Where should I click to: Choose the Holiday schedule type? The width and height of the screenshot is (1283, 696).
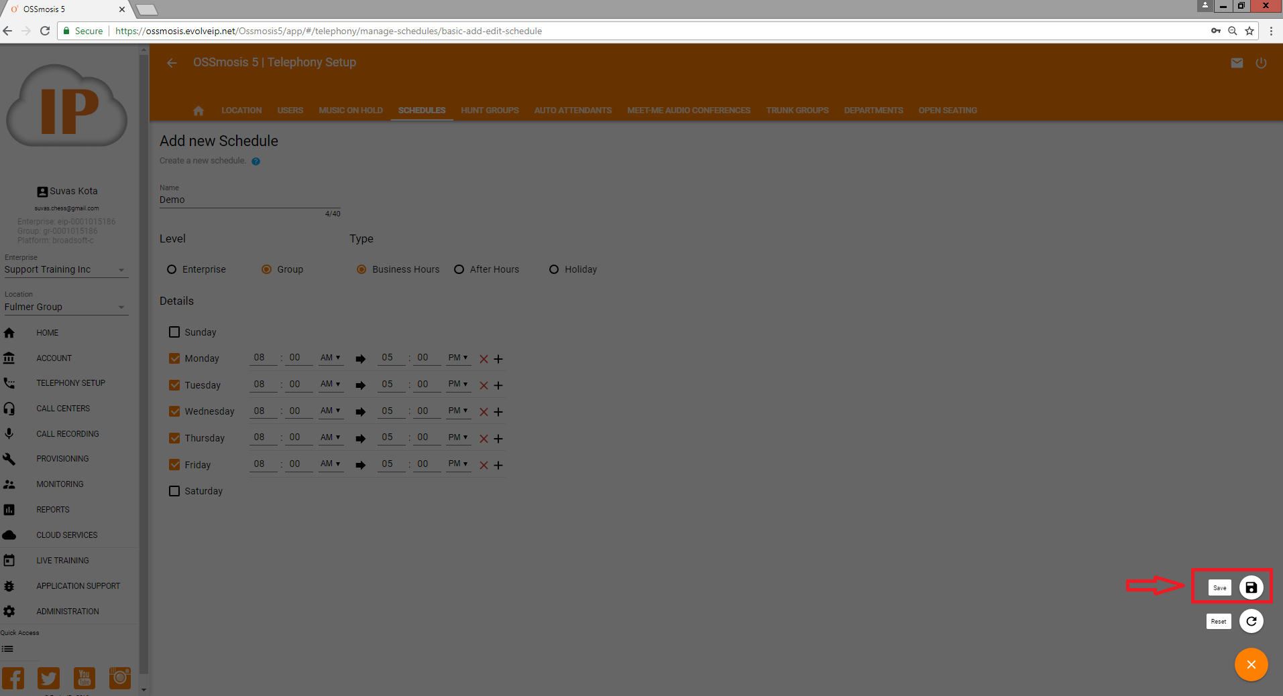(554, 269)
